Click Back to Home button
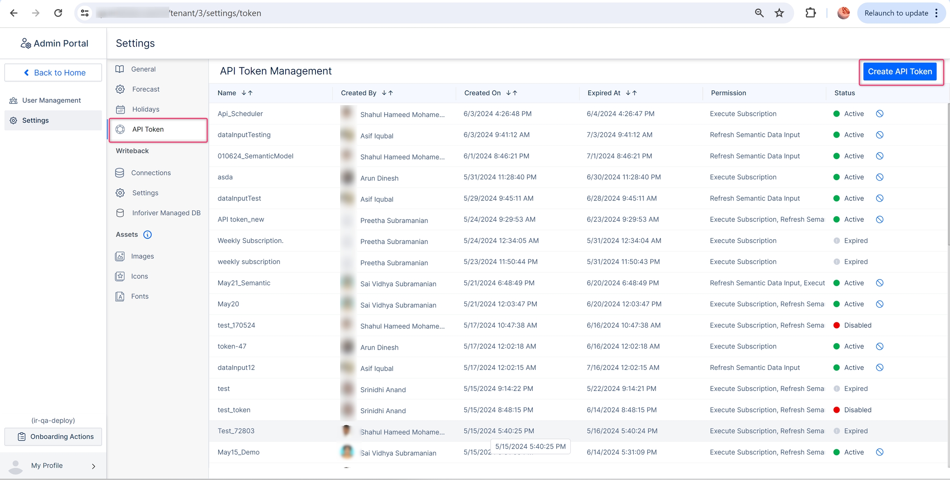This screenshot has height=480, width=950. 53,73
